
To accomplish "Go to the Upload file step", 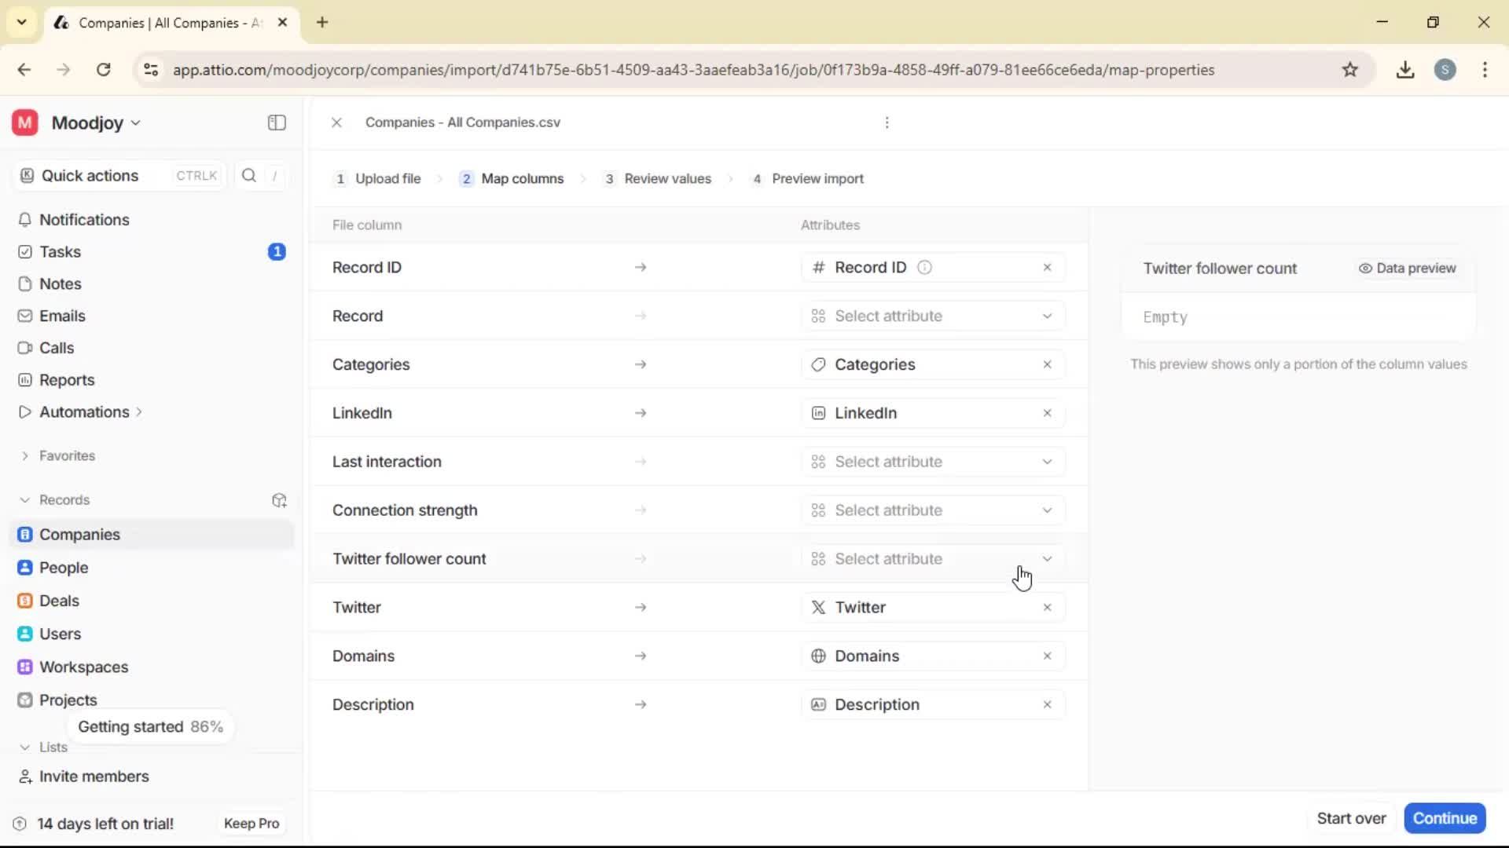I will click(x=389, y=178).
